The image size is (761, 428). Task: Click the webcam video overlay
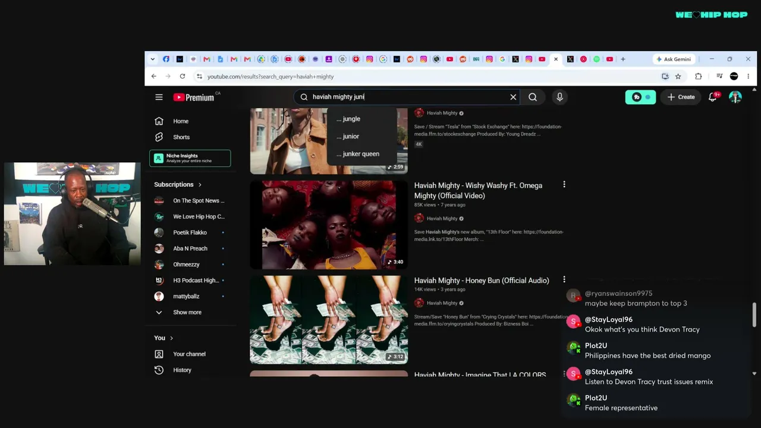pos(73,213)
